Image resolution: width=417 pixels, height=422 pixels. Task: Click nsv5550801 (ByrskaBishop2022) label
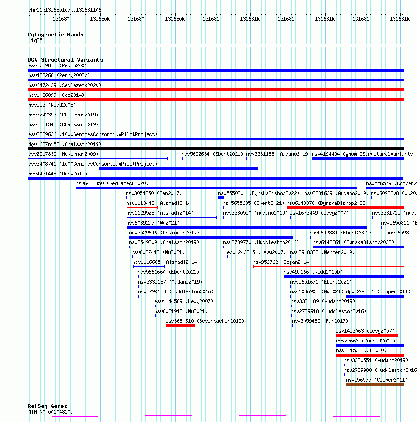[259, 194]
